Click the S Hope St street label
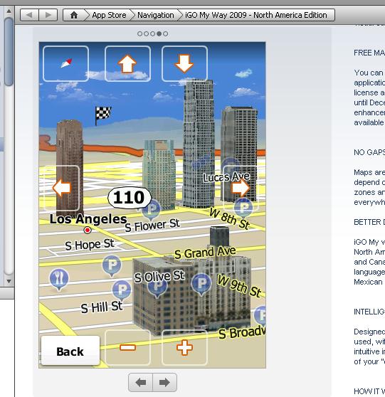The height and width of the screenshot is (397, 385). point(90,245)
